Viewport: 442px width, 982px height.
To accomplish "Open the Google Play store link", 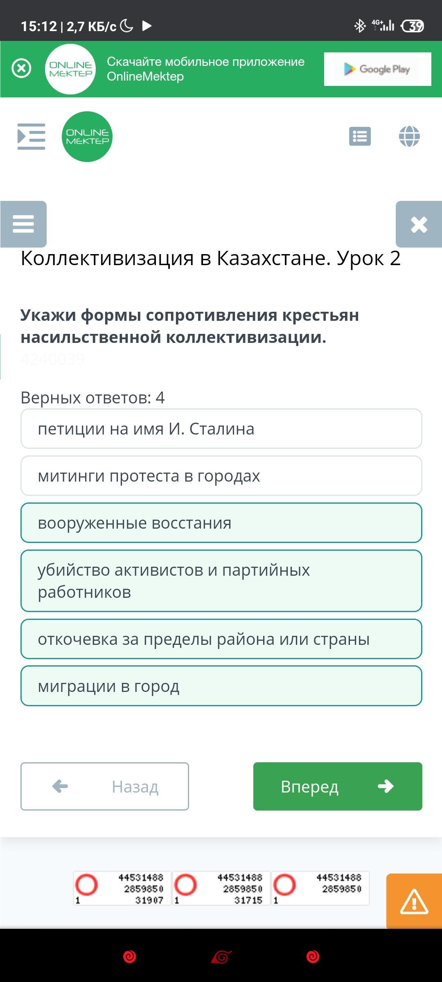I will [377, 69].
